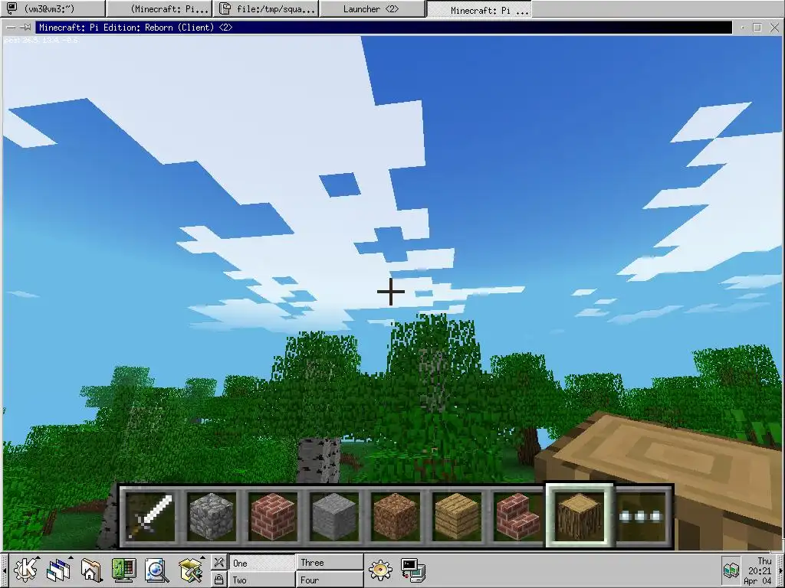Switch to virtual desktop Two
This screenshot has width=785, height=588.
262,580
